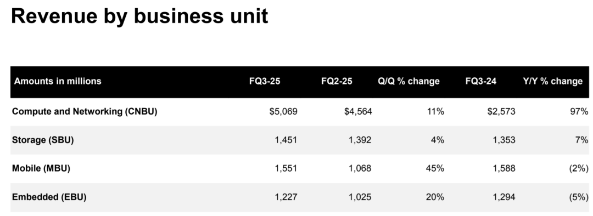Select the $4,564 CNBU FQ2-25 value
This screenshot has width=593, height=216.
[358, 112]
